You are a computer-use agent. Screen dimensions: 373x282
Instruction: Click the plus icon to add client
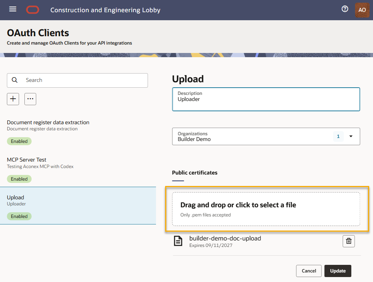pyautogui.click(x=13, y=99)
